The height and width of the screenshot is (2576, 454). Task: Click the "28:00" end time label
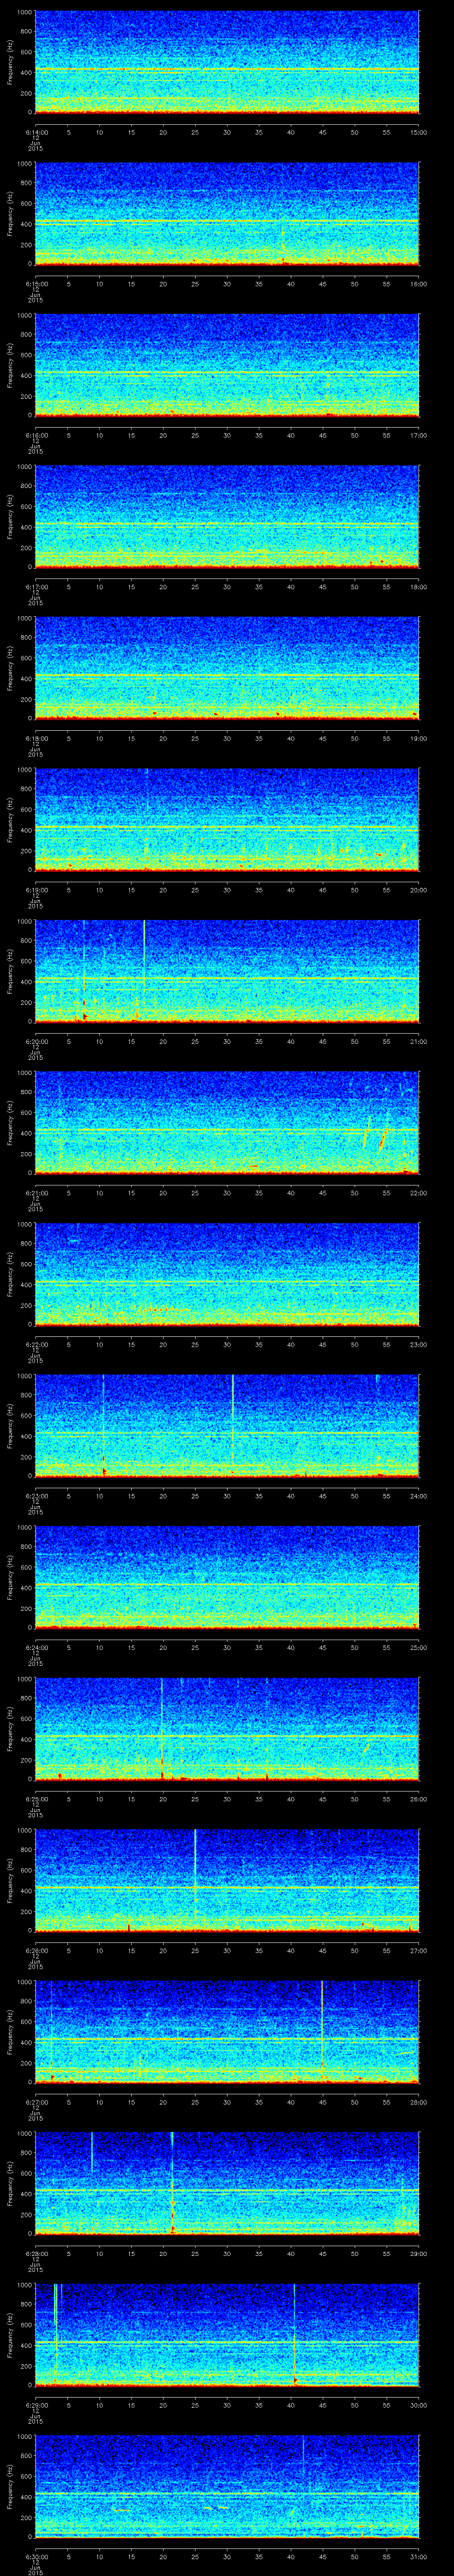click(418, 2102)
